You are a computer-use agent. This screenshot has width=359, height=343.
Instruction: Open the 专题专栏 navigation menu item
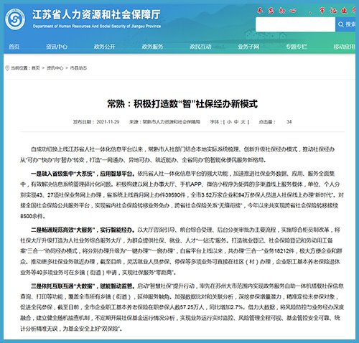(x=297, y=47)
